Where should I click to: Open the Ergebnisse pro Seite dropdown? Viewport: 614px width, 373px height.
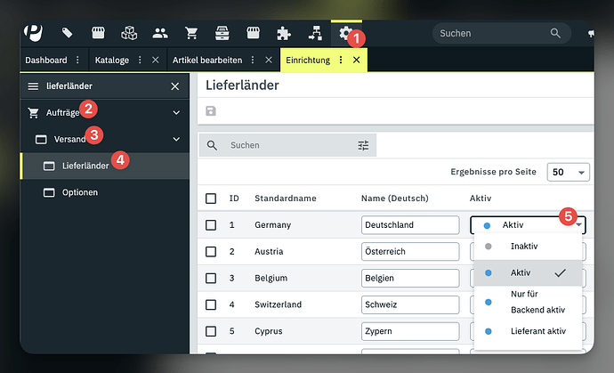[570, 172]
